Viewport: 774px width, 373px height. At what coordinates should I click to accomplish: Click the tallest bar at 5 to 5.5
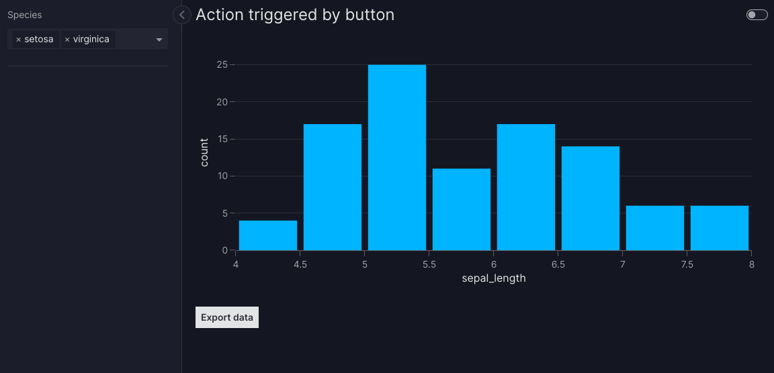tap(397, 158)
